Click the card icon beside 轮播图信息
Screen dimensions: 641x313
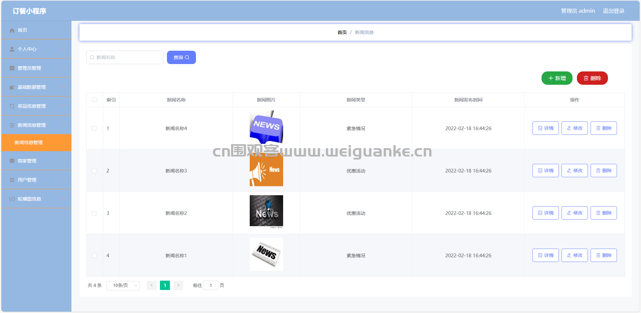12,199
